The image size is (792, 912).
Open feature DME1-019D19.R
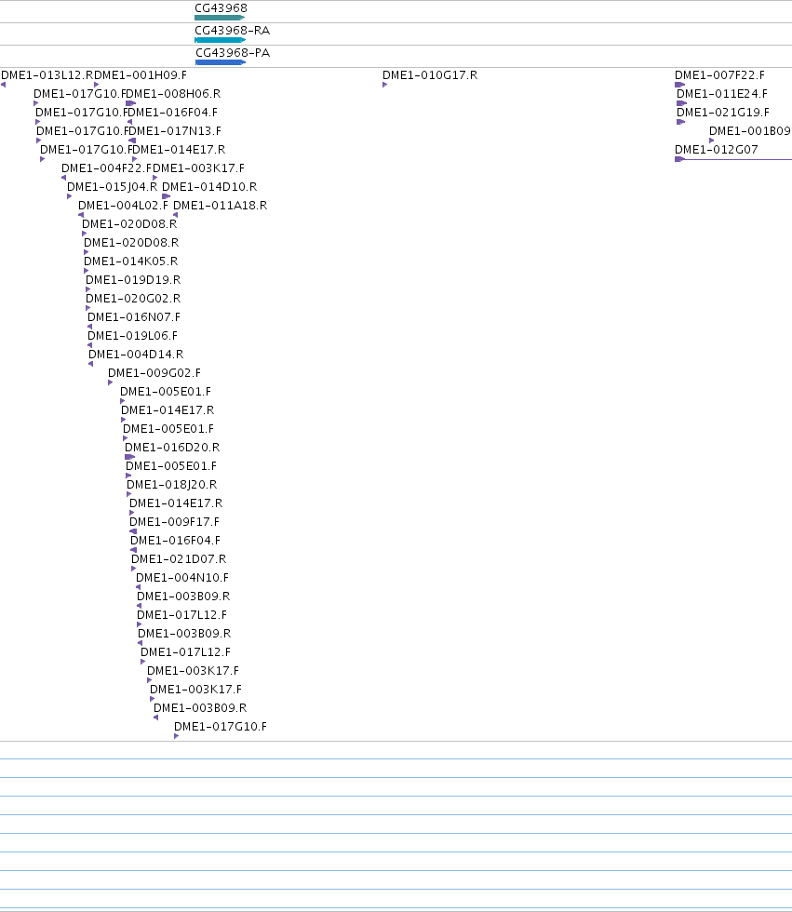pyautogui.click(x=132, y=280)
